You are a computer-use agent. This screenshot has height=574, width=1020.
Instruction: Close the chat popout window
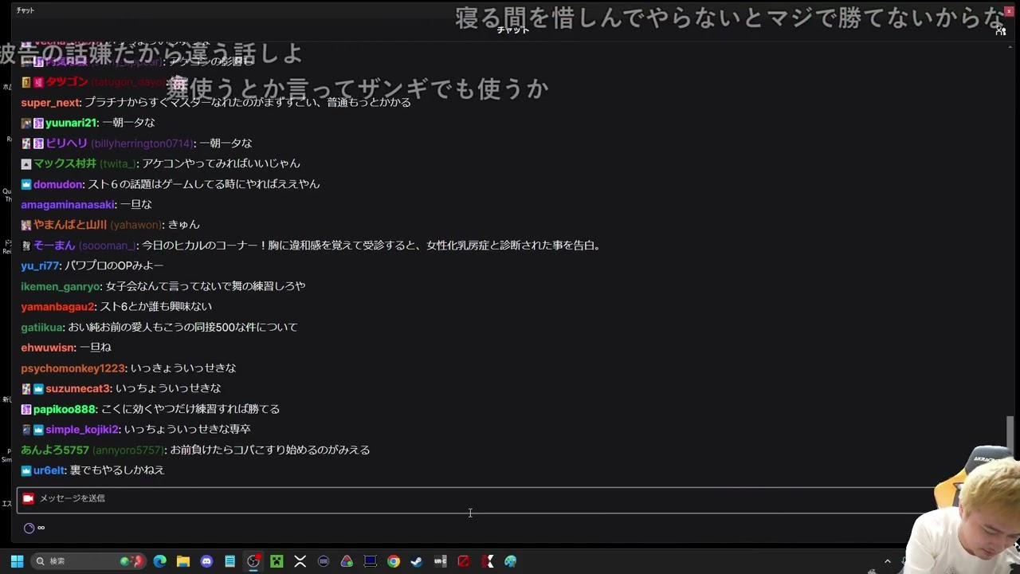(1009, 10)
